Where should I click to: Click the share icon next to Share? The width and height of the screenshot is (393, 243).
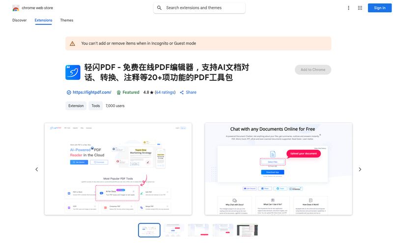(182, 93)
